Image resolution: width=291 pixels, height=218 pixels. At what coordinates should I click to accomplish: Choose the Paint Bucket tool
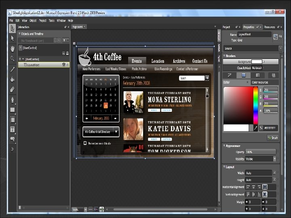[13, 79]
